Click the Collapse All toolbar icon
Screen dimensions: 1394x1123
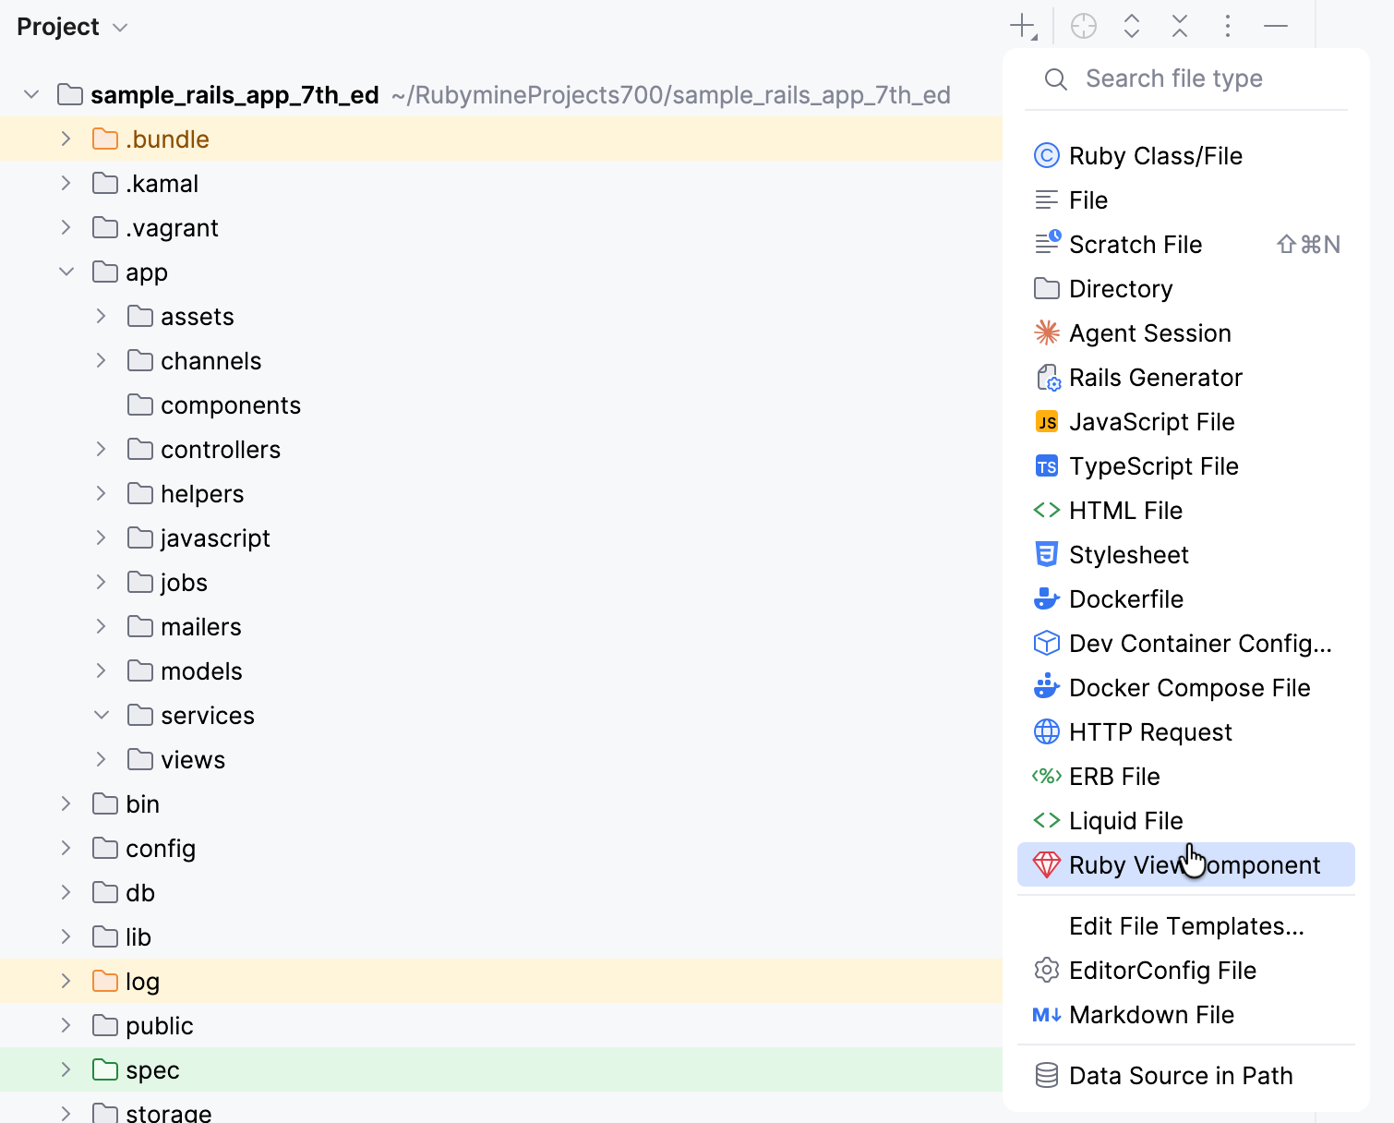pos(1180,26)
